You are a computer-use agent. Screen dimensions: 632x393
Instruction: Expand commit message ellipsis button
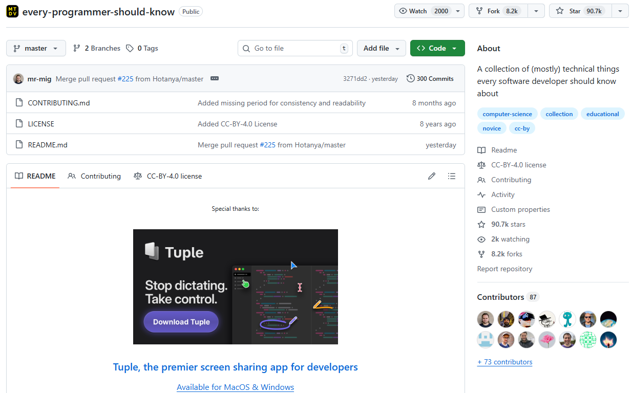(x=215, y=79)
